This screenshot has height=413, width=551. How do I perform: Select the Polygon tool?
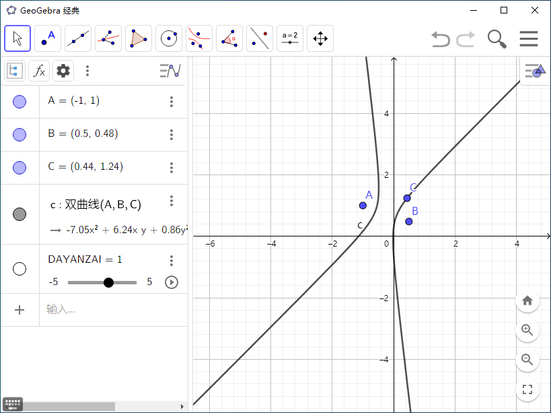tap(138, 38)
